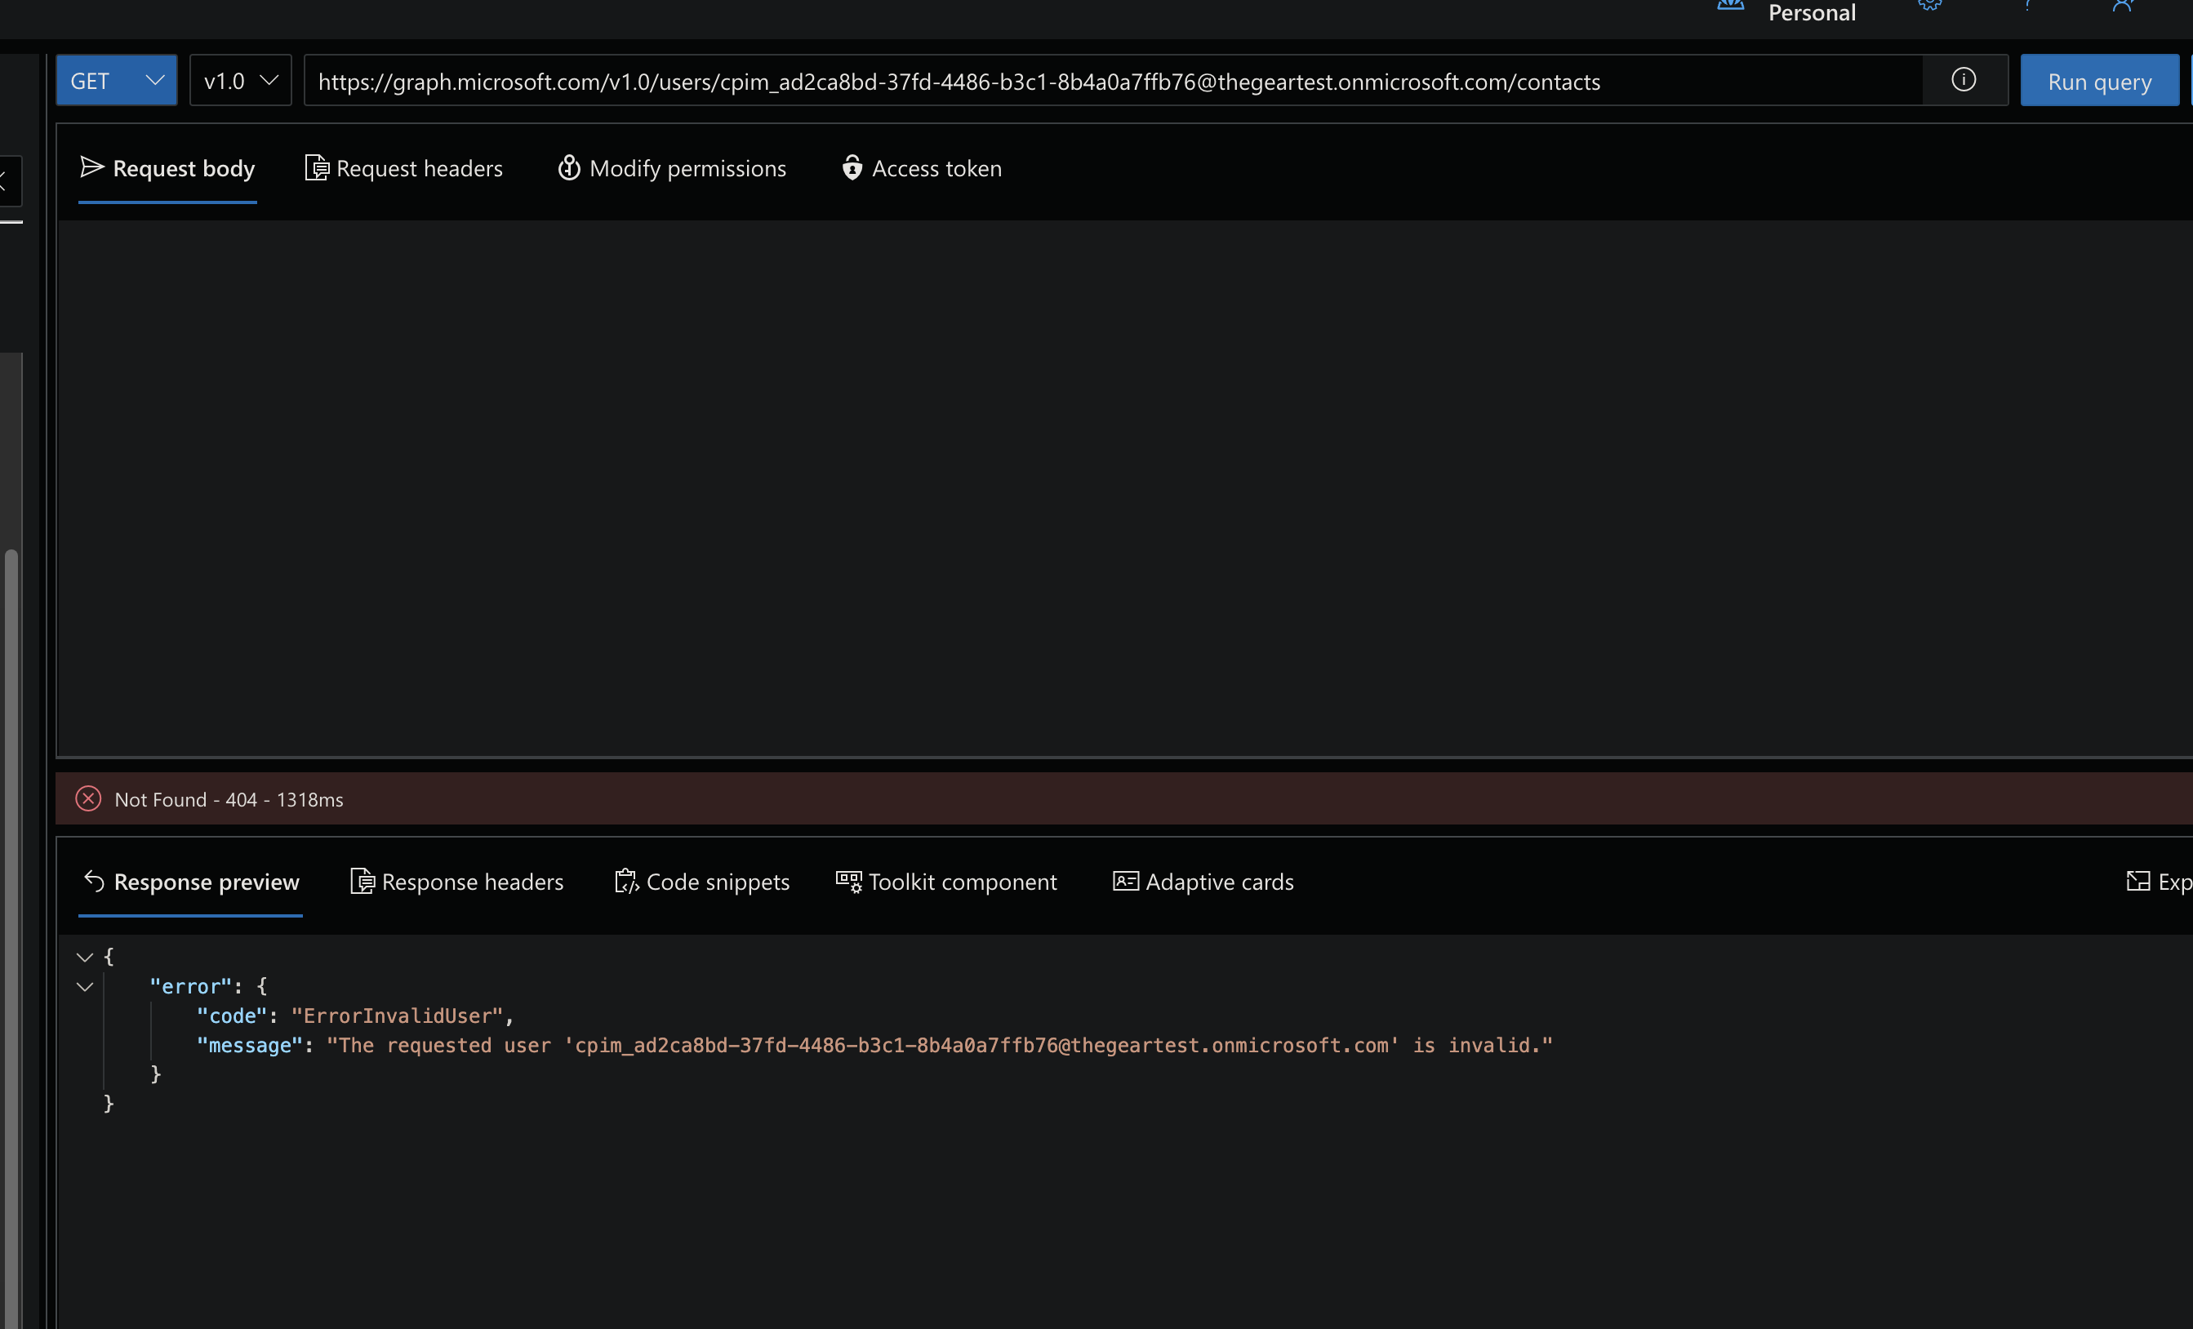Collapse the error object in the JSON response
The height and width of the screenshot is (1329, 2193).
[85, 986]
